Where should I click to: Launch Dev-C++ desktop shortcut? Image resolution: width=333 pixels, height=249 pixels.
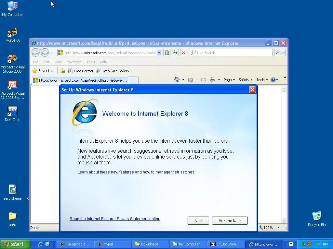(12, 114)
